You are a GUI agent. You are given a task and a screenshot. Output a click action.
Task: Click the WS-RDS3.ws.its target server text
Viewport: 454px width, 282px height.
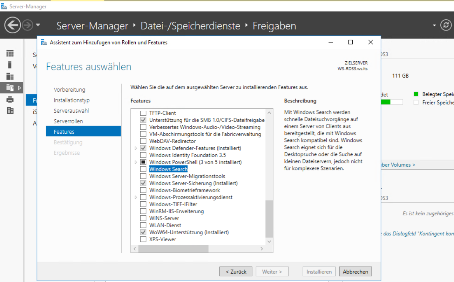click(x=353, y=69)
